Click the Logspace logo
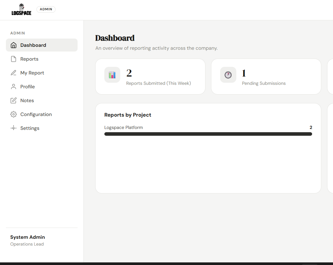This screenshot has width=333, height=265. (x=21, y=10)
